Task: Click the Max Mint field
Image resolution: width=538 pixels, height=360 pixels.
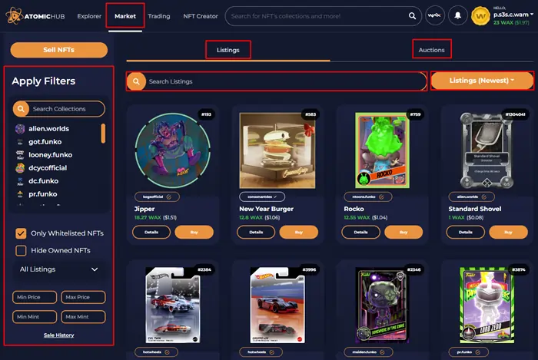Action: pos(83,317)
